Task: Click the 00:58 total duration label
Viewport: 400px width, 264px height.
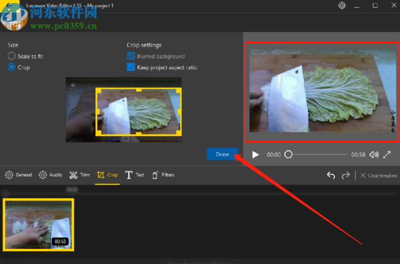Action: tap(358, 155)
